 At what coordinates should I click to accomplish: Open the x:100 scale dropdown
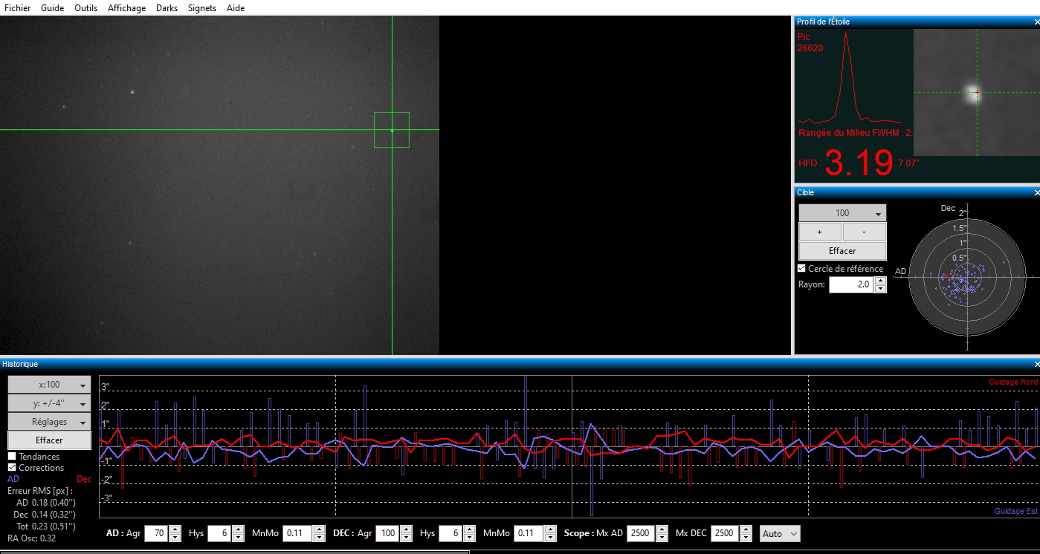pos(49,385)
